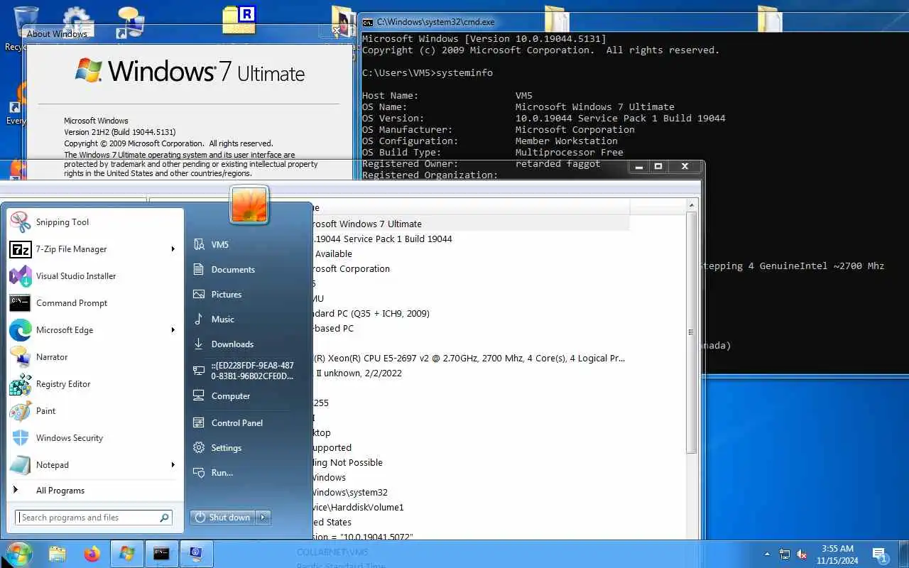
Task: Click the Shut down button
Action: (223, 518)
